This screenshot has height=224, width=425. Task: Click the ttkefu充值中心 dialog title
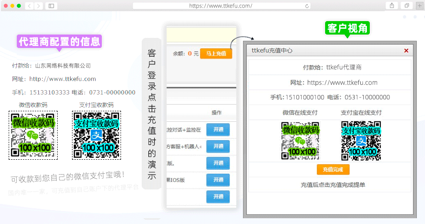coord(272,50)
